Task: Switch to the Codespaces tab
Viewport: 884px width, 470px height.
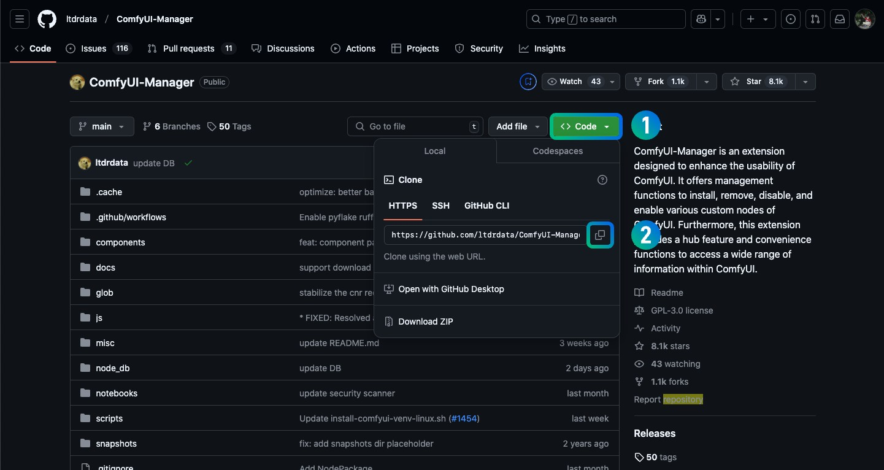Action: point(558,151)
